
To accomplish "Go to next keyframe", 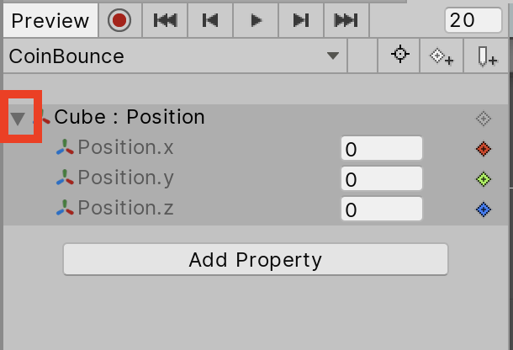I will (301, 21).
